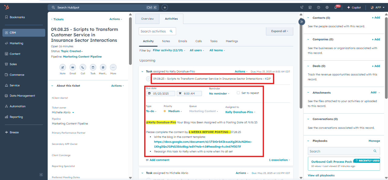Create a Note on this ticket

63,67
